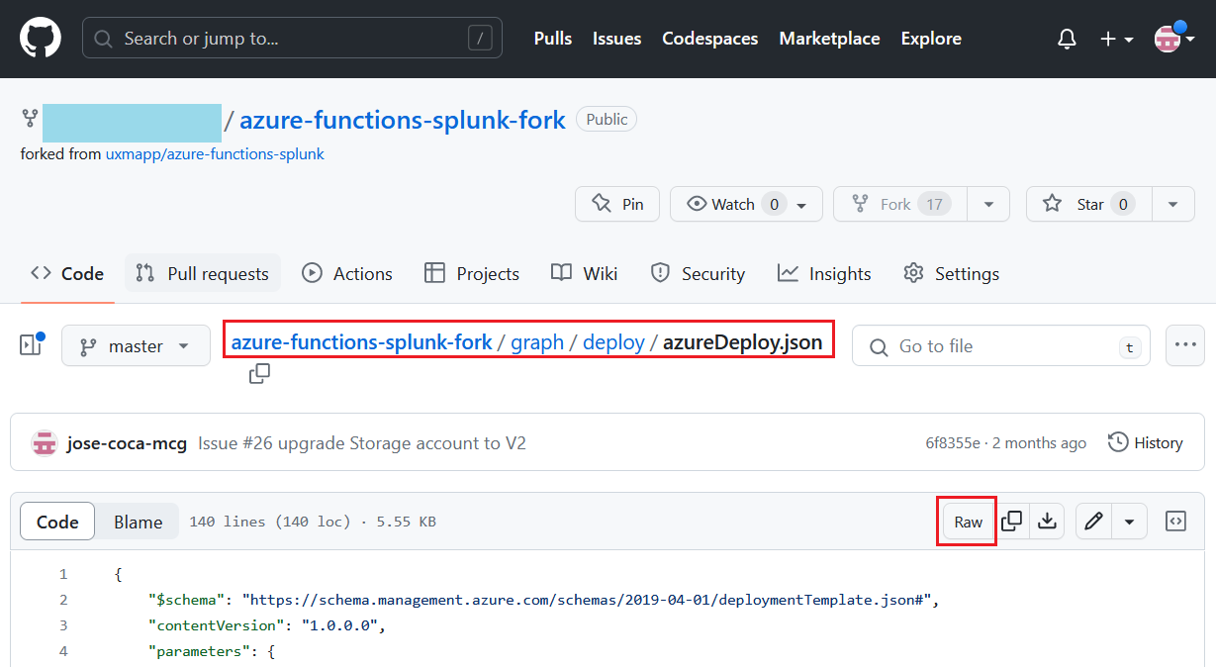The width and height of the screenshot is (1216, 667).
Task: Click the GitHub logo home icon
Action: tap(41, 39)
